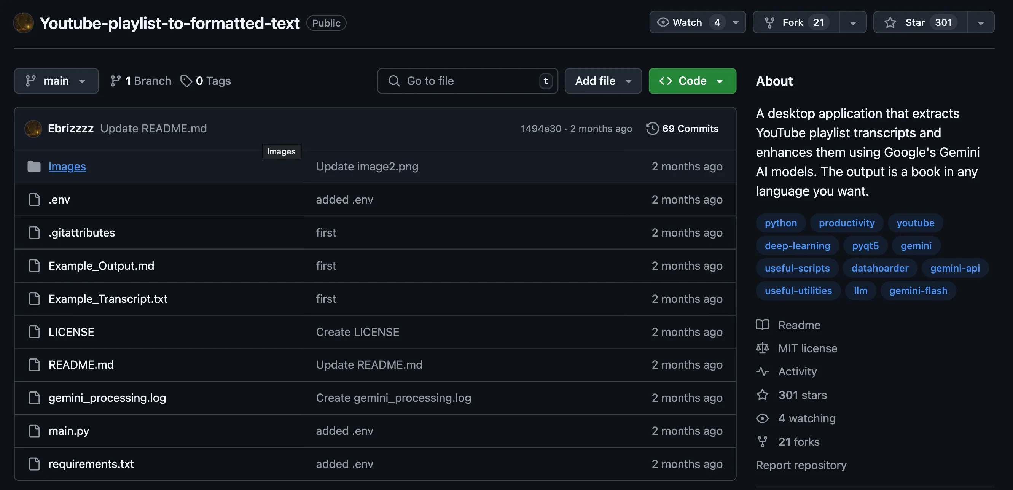This screenshot has height=490, width=1013.
Task: Open the main.py file
Action: click(x=69, y=431)
